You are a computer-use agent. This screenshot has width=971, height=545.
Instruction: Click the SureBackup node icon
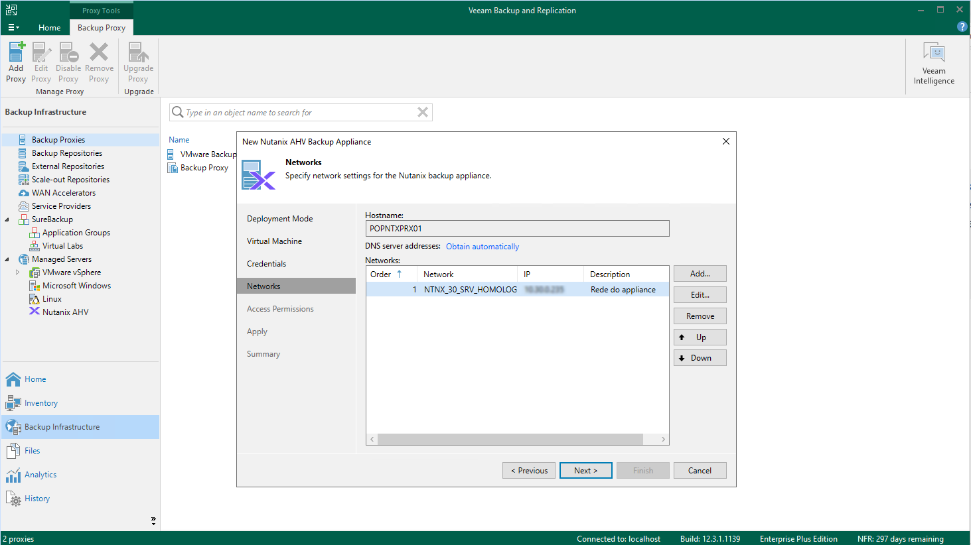point(24,219)
